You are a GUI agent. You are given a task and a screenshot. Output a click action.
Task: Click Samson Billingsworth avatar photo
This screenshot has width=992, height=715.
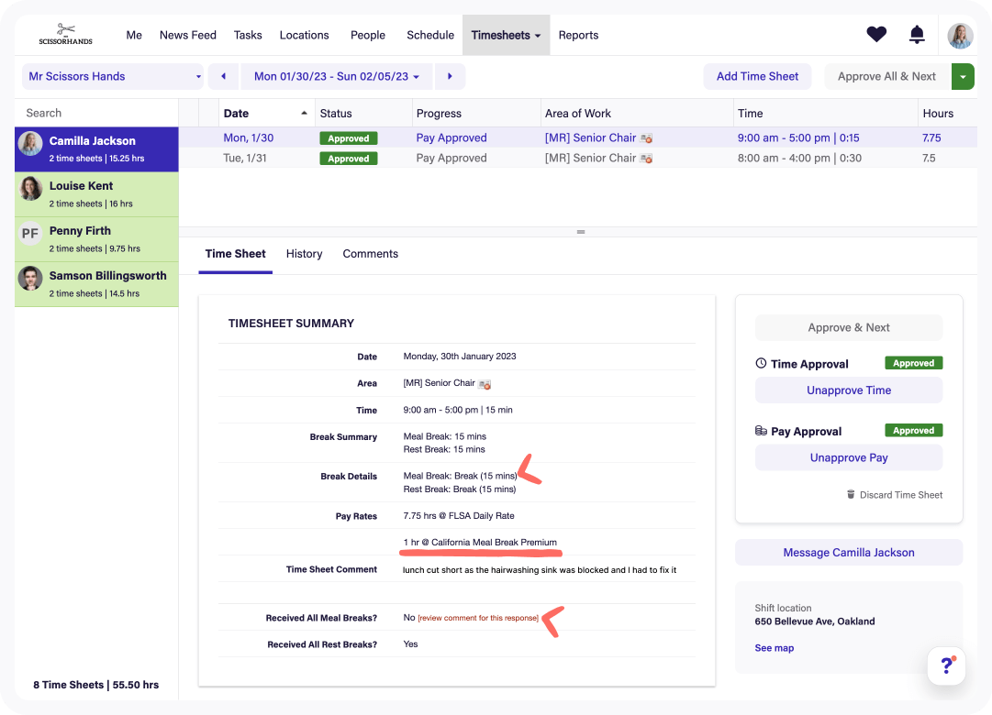[x=30, y=278]
